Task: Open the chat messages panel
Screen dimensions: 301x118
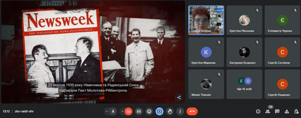Action: click(x=277, y=111)
